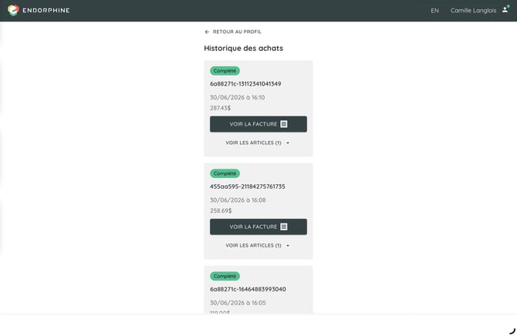517x336 pixels.
Task: Click invoice icon on the 287.43$ order
Action: [283, 124]
